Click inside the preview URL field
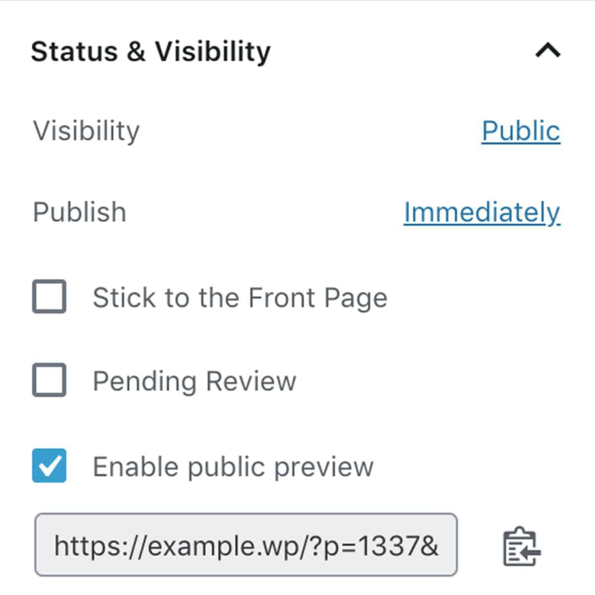Viewport: 595px width, 595px height. click(x=246, y=545)
